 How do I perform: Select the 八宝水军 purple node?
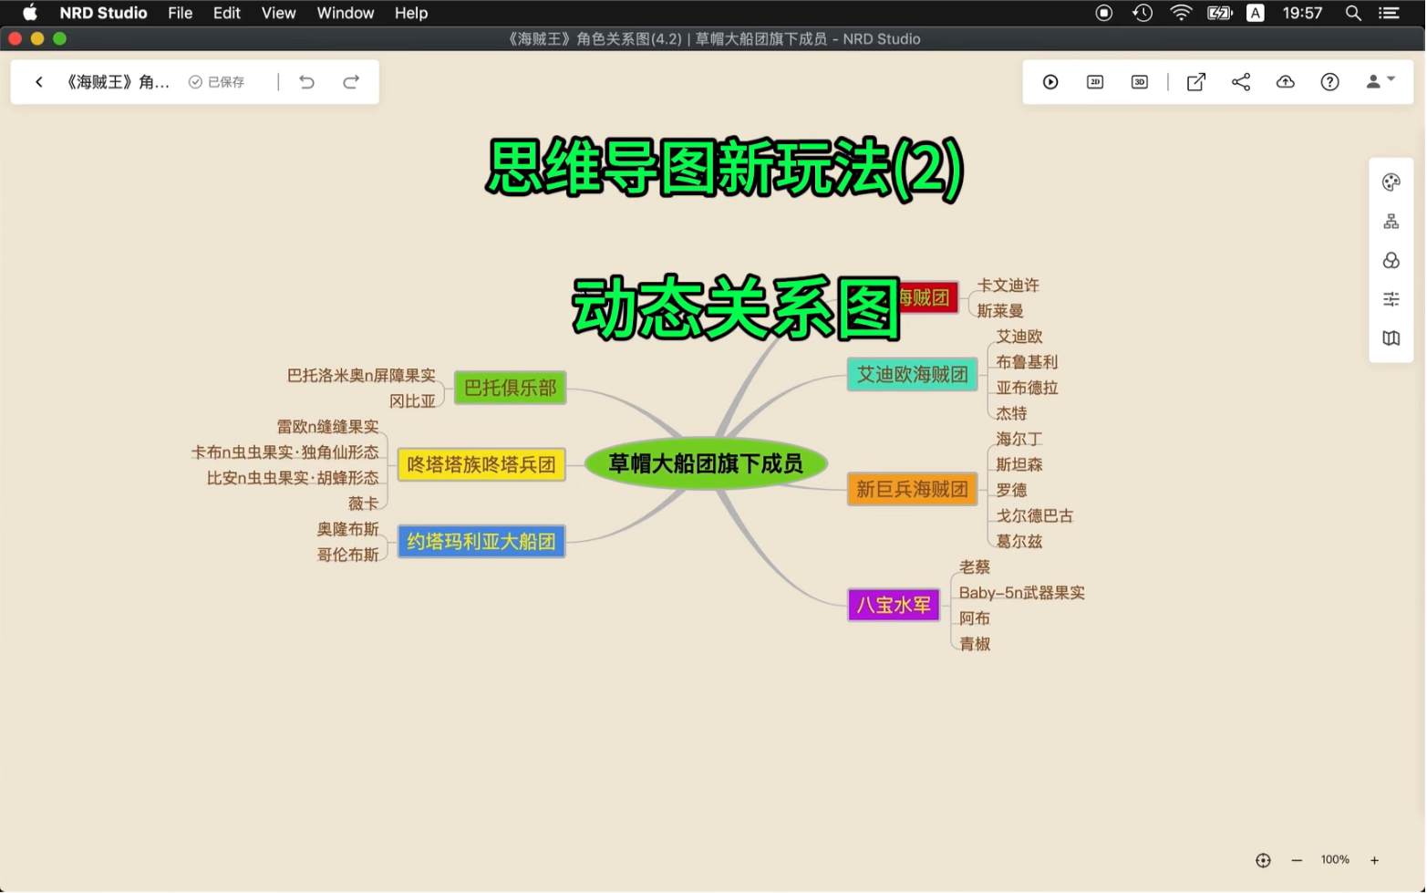(894, 606)
